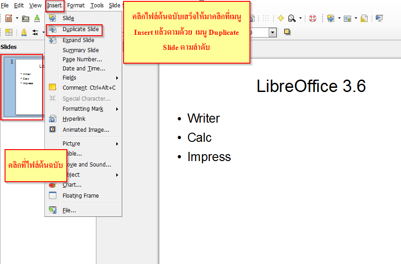Click the Zoom magnifier icon
Screen dimensions: 401x264
[292, 18]
